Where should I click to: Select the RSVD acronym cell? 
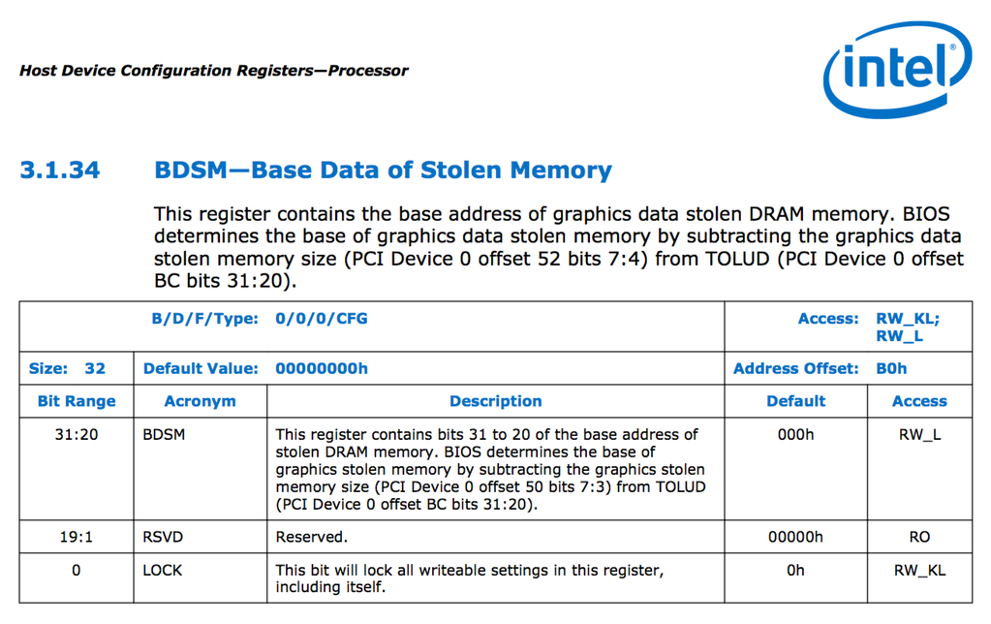(162, 537)
